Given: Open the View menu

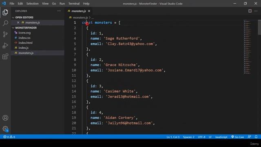Looking at the screenshot, I should click(45, 4).
